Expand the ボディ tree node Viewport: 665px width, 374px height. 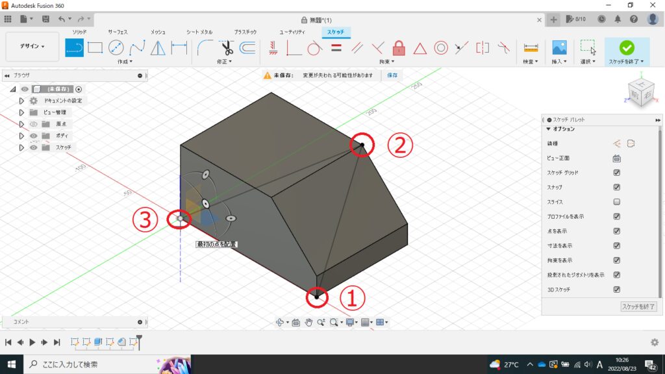(x=21, y=136)
